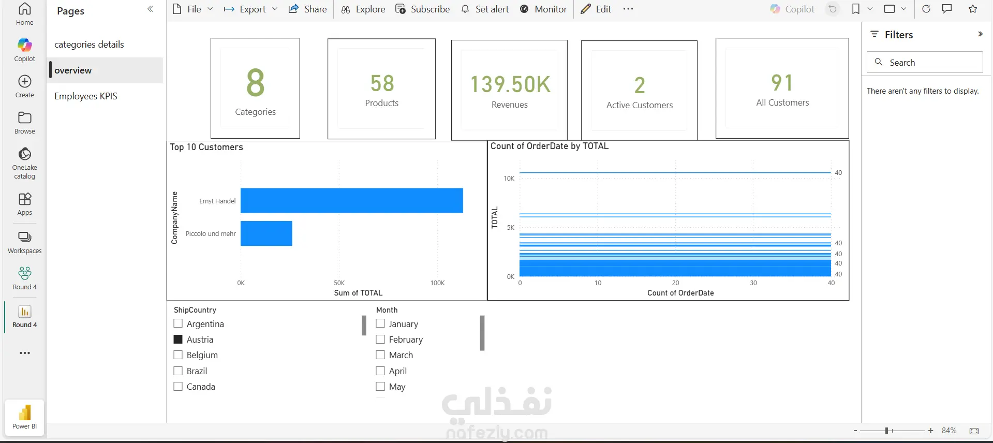993x443 pixels.
Task: Collapse the Filters pane
Action: 980,34
